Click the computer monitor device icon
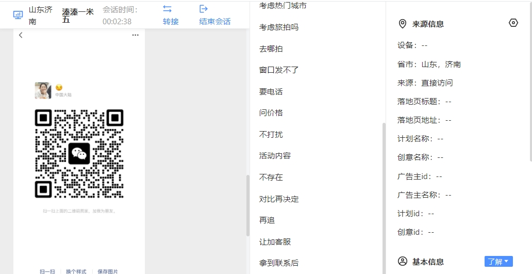532x274 pixels. [x=18, y=15]
